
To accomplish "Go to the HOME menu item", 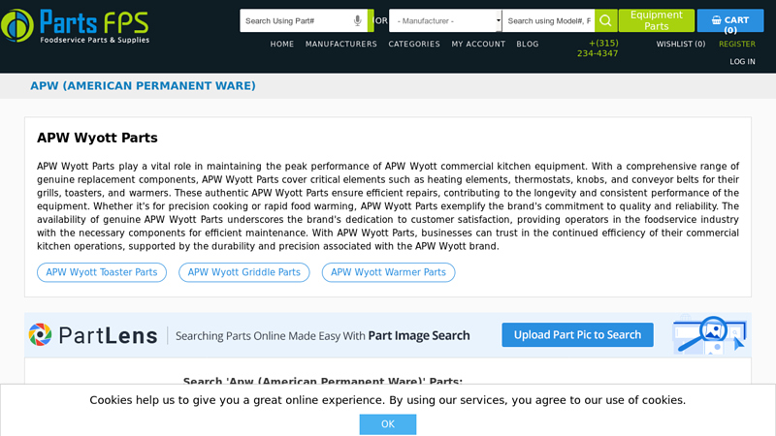I will [x=282, y=44].
